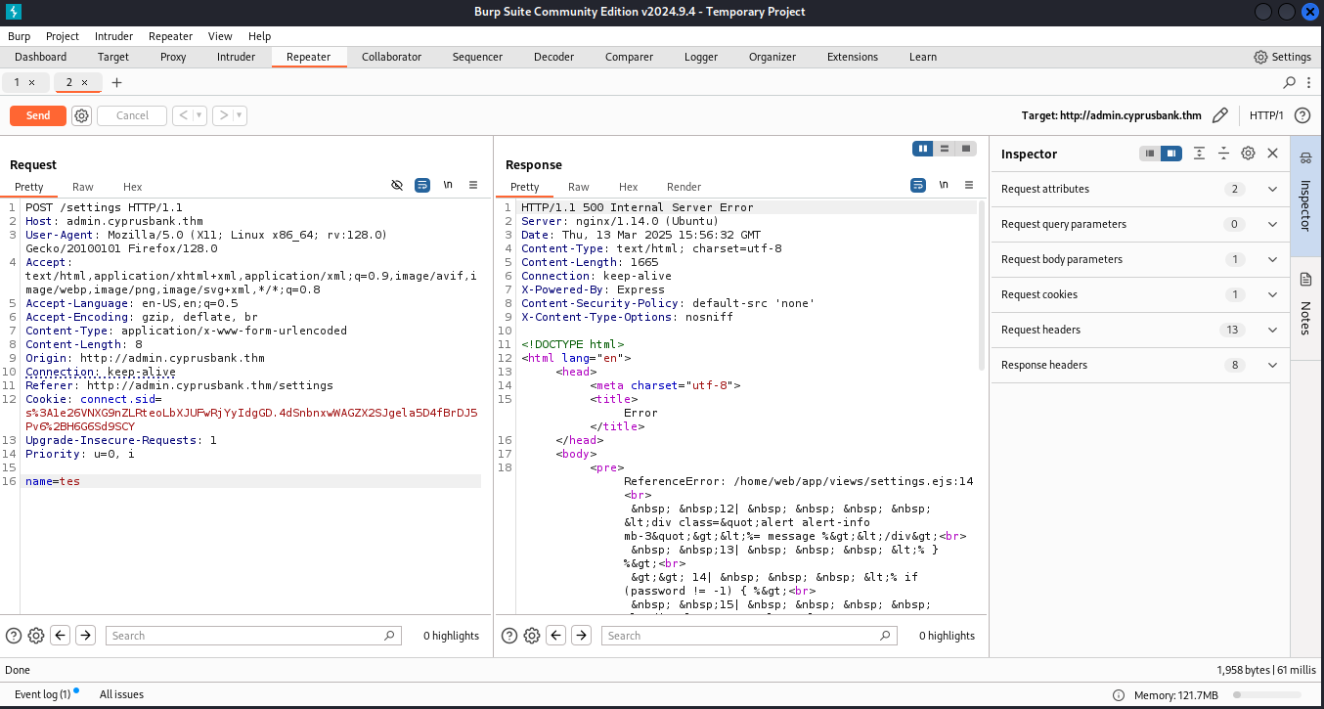This screenshot has height=709, width=1324.
Task: Expand all Inspector sections
Action: [x=1199, y=154]
